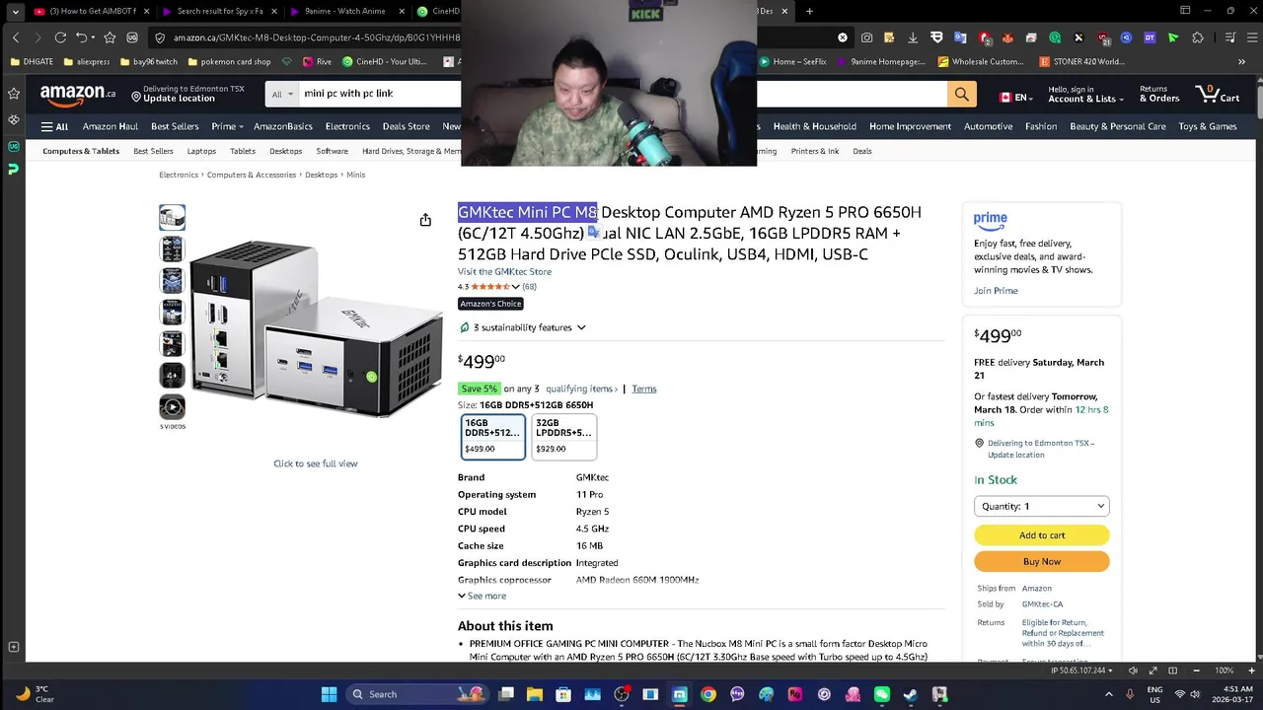The height and width of the screenshot is (710, 1263).
Task: Open the 68 reviews count link
Action: click(529, 287)
